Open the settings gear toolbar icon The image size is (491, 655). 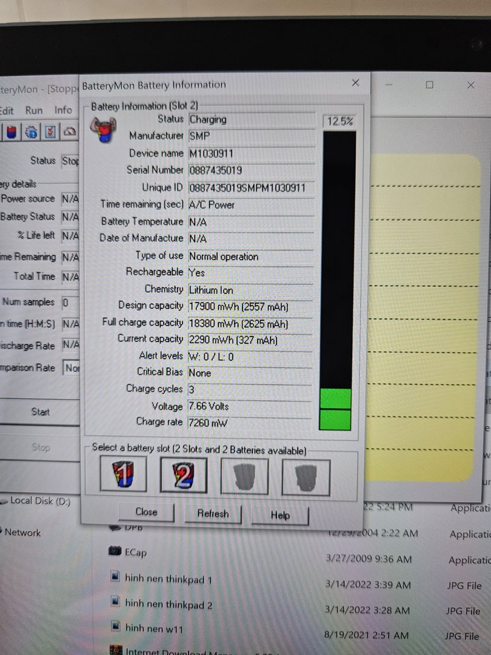tap(31, 132)
